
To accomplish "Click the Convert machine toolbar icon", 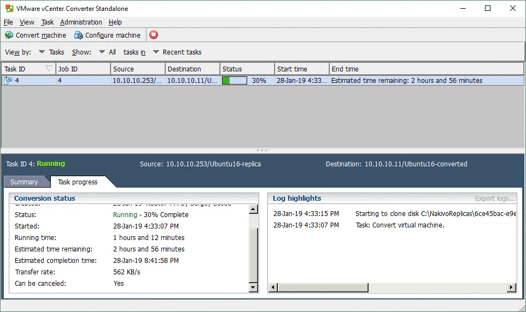I will tap(9, 35).
